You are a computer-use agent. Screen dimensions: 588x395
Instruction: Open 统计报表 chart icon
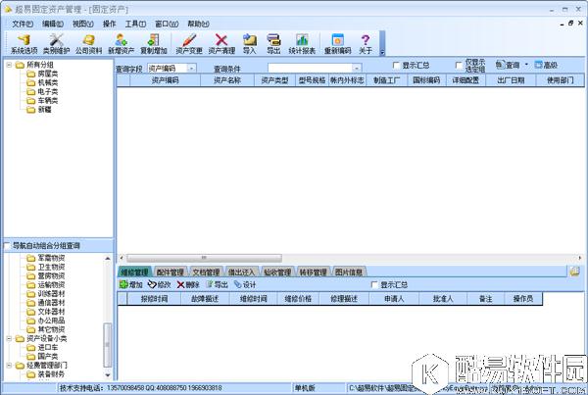[x=302, y=44]
